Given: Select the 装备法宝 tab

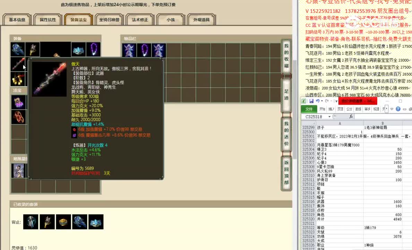Looking at the screenshot, I should (78, 19).
